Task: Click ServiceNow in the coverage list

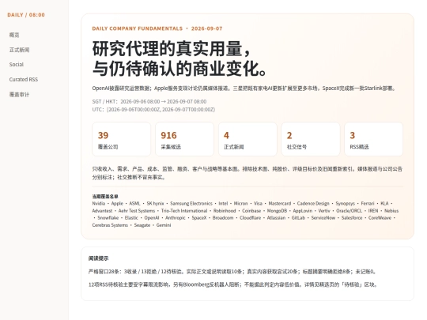Action: click(323, 218)
